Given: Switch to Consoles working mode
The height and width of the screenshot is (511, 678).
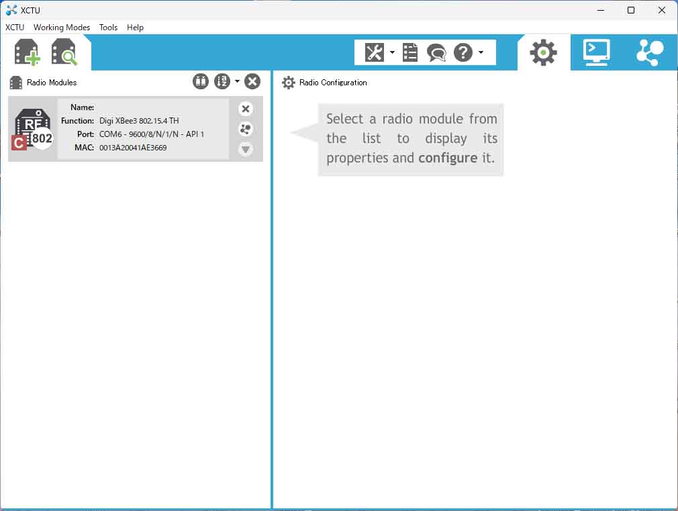Looking at the screenshot, I should [596, 52].
